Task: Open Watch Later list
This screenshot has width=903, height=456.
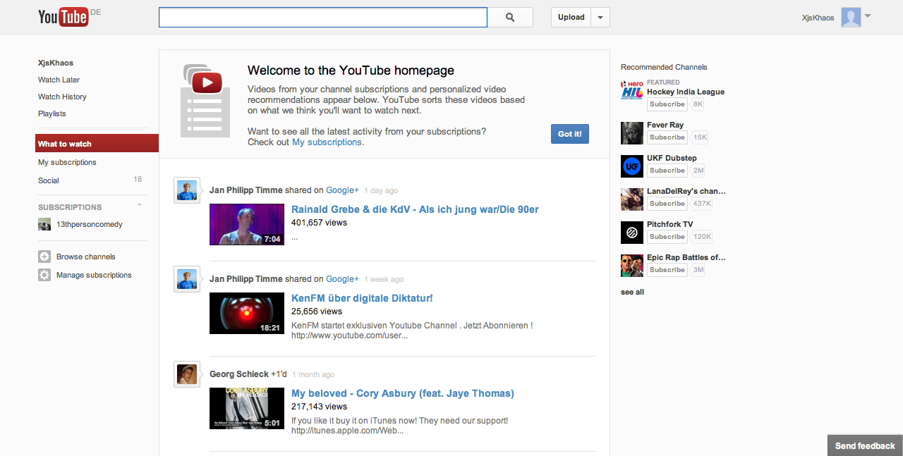Action: click(x=59, y=80)
